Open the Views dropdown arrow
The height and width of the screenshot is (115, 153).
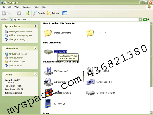(x=68, y=13)
